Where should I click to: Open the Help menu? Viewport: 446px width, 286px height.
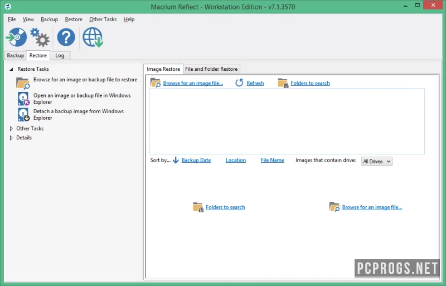pos(129,20)
